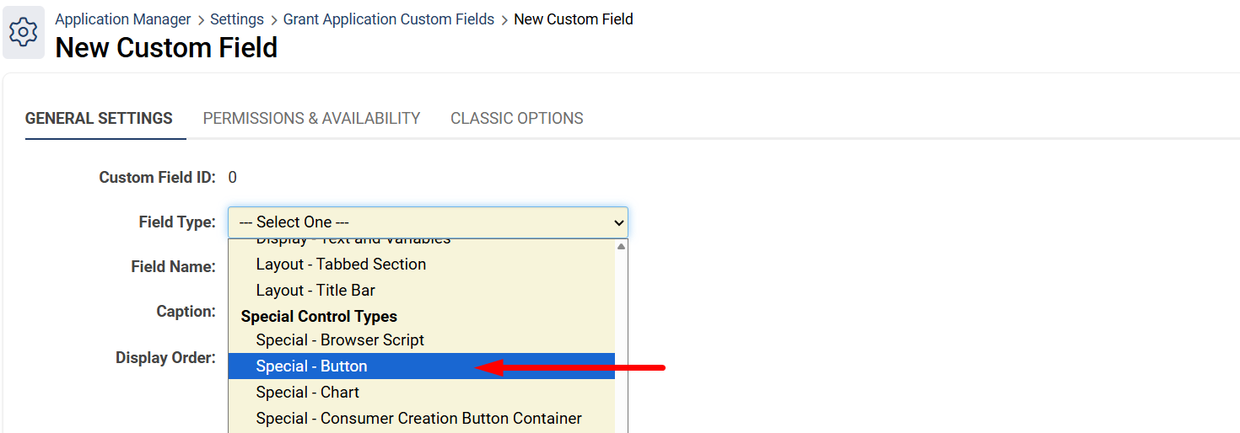Click the Custom Field ID value 0
This screenshot has height=433, width=1240.
point(233,178)
